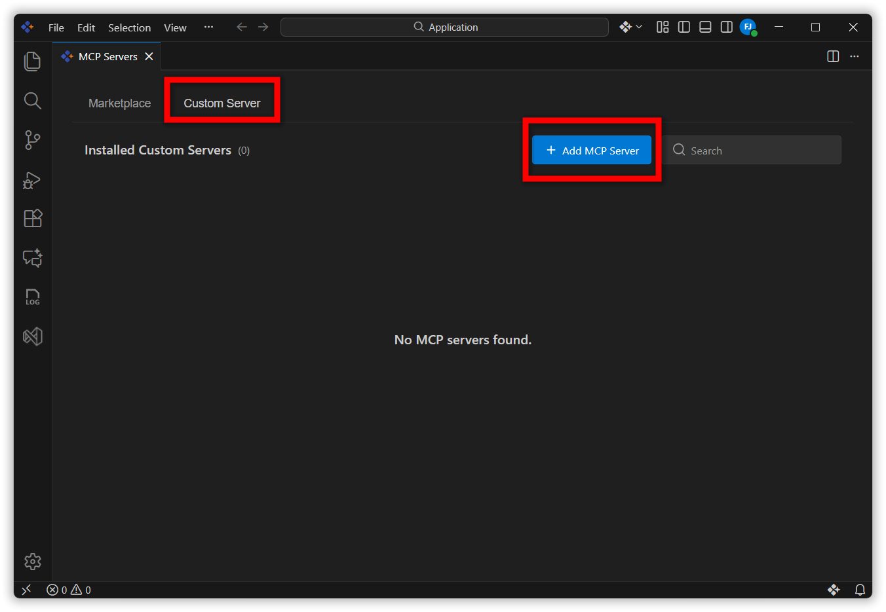Open the Selection menu

point(129,27)
